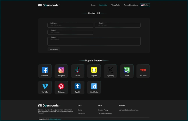Open the X (Twitter) source

pos(110,70)
